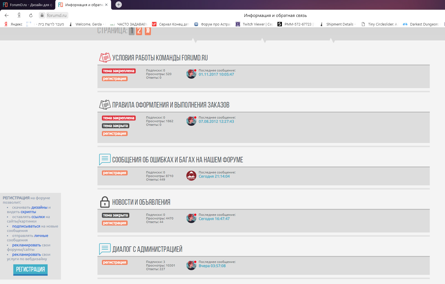Go to page 2 in the pagination

point(139,30)
